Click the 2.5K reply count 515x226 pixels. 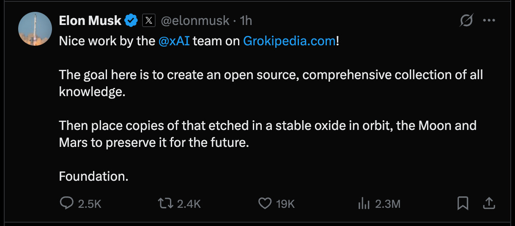pyautogui.click(x=90, y=204)
